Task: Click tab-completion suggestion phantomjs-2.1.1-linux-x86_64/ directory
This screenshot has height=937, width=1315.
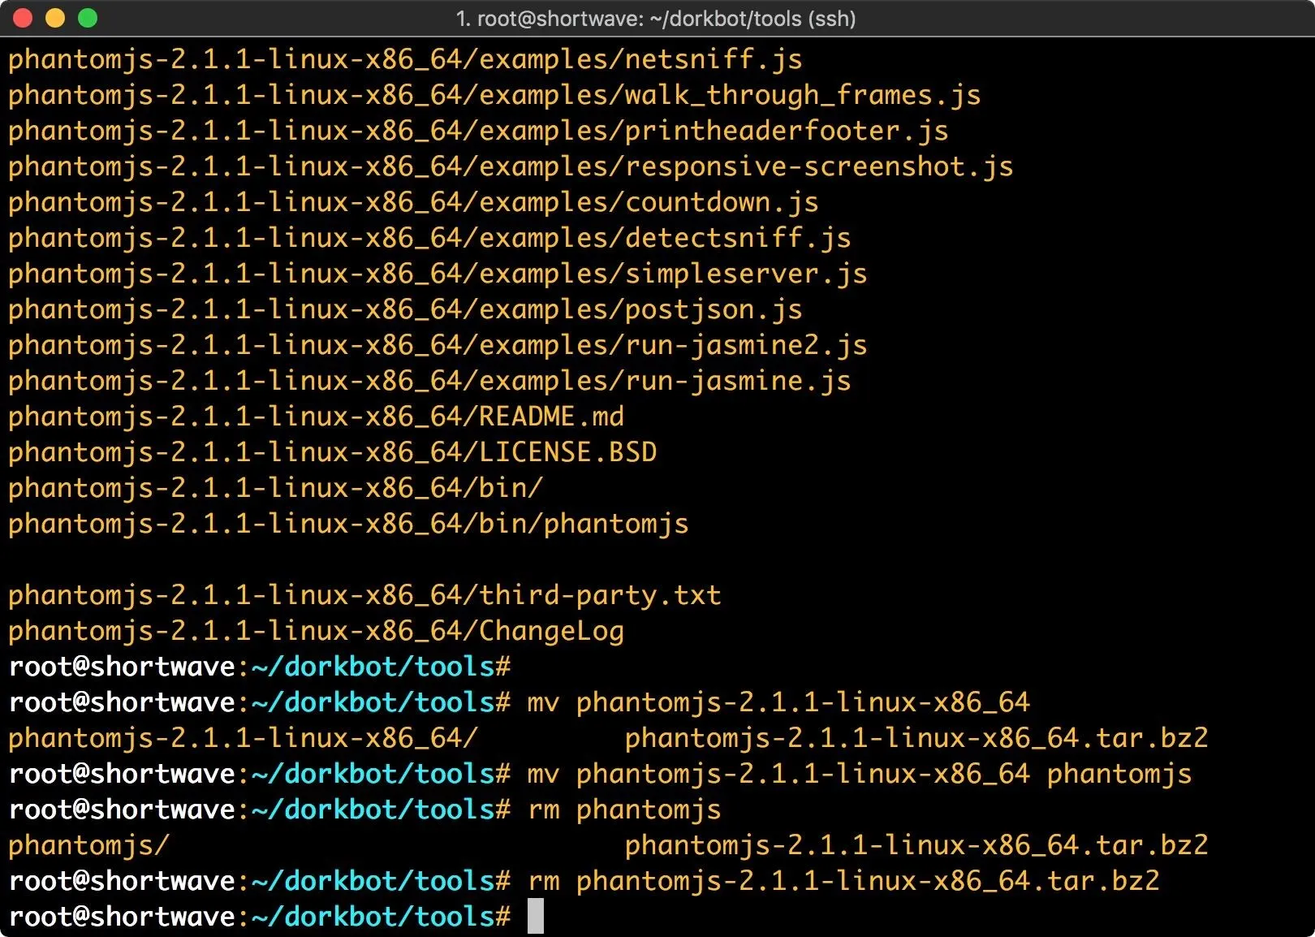Action: [243, 738]
